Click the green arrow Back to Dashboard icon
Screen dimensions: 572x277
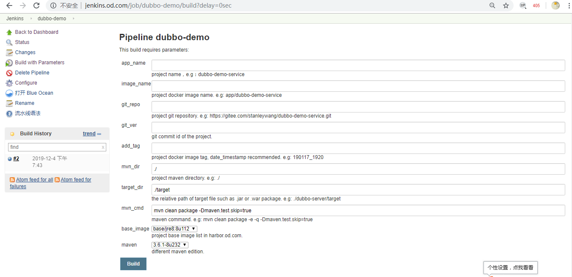point(9,32)
